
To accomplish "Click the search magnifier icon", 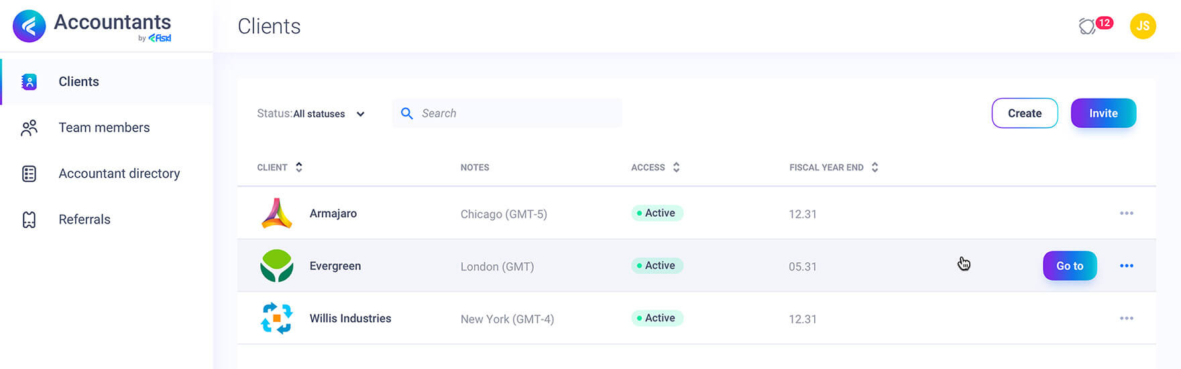I will 406,113.
